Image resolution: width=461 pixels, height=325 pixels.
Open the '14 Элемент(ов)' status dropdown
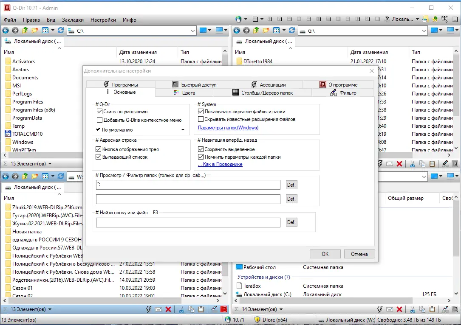(x=281, y=309)
